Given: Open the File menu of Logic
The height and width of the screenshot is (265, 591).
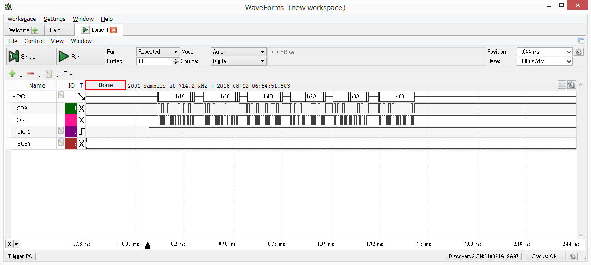Looking at the screenshot, I should (13, 41).
